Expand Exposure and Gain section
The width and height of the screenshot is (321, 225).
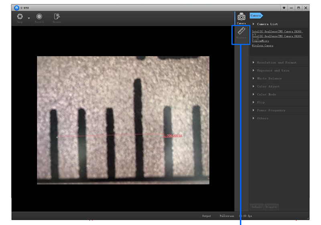click(x=273, y=70)
